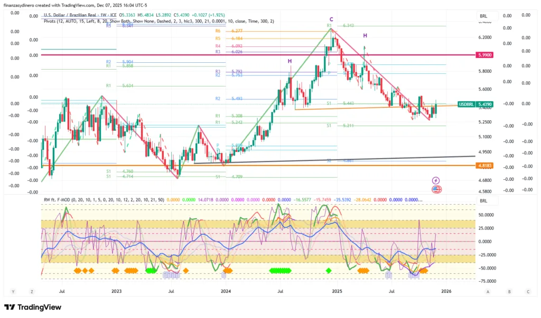
Task: Click the green USDBRL 5.4390 price tag
Action: tap(475, 105)
